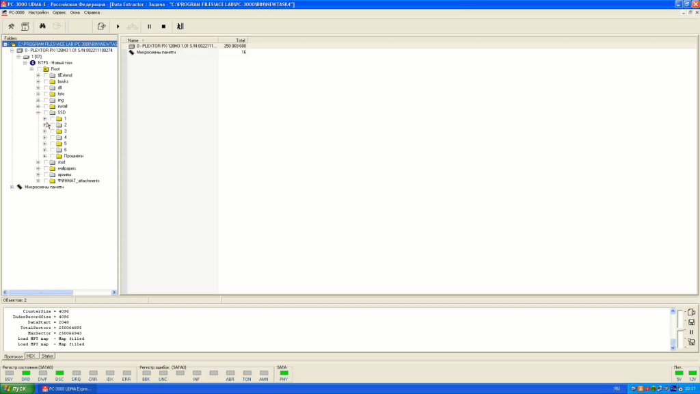Image resolution: width=700 pixels, height=394 pixels.
Task: Click the PLEXTOR drive icon in the tree
Action: click(x=20, y=51)
